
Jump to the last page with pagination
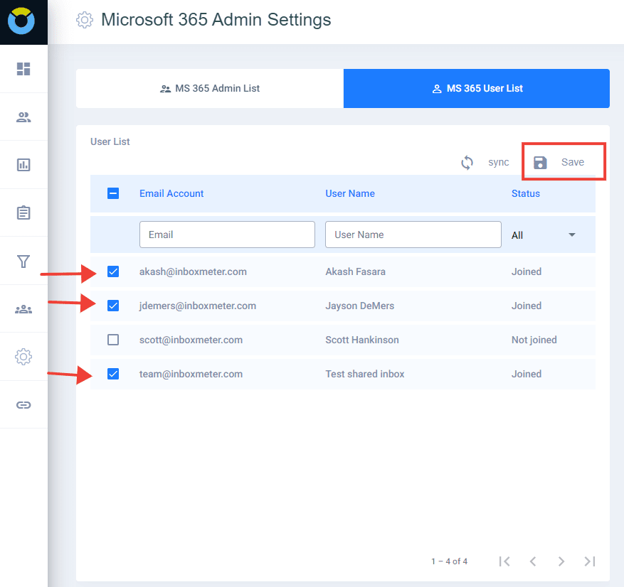(590, 561)
